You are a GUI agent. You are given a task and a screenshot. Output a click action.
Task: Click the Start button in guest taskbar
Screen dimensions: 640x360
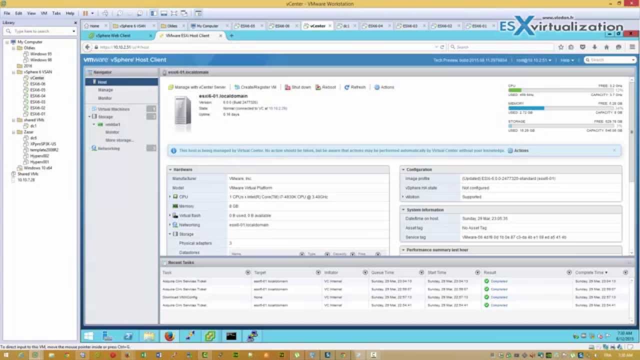point(88,336)
